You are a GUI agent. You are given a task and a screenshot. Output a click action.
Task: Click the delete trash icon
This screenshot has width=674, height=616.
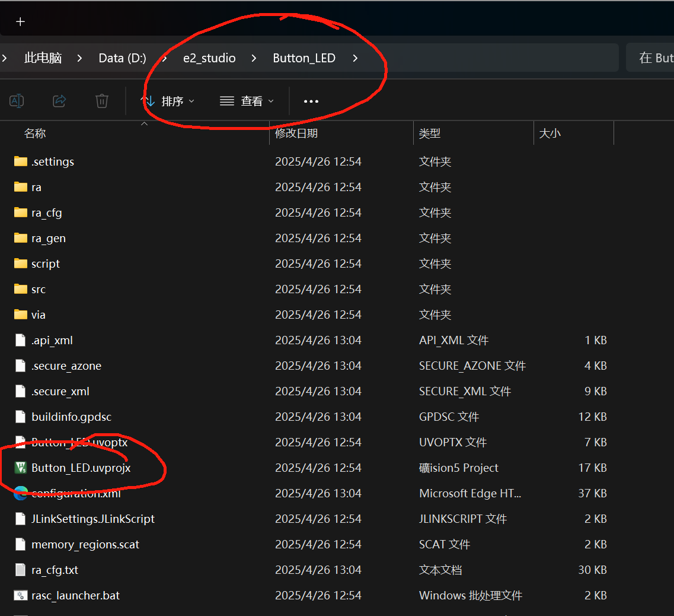pyautogui.click(x=102, y=101)
